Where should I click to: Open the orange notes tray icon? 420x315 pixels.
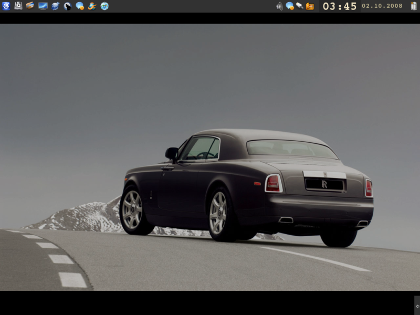click(x=310, y=6)
